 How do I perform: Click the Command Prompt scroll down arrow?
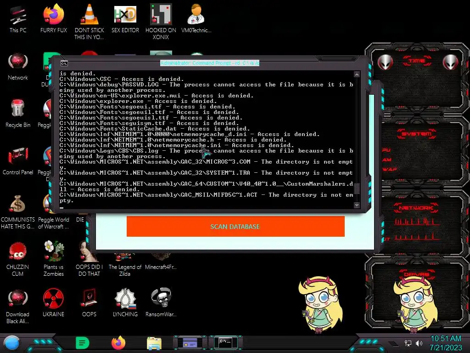(x=357, y=205)
